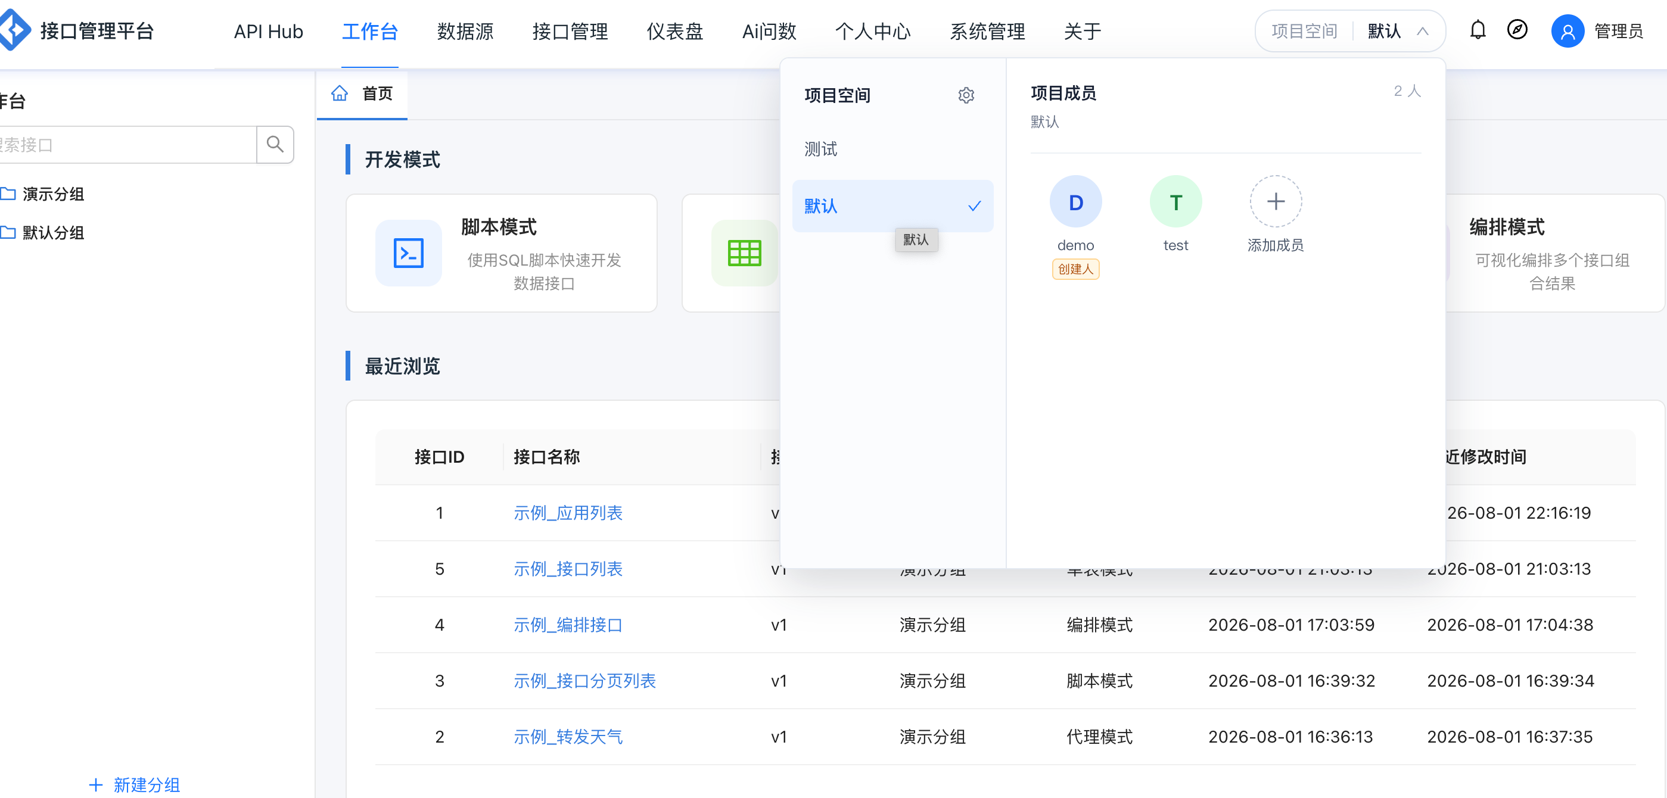Click the 管理员 username text
This screenshot has height=798, width=1667.
point(1619,31)
